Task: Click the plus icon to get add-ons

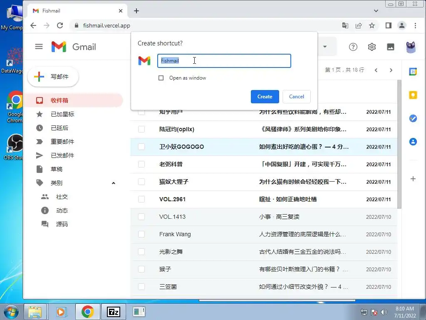Action: [x=413, y=179]
